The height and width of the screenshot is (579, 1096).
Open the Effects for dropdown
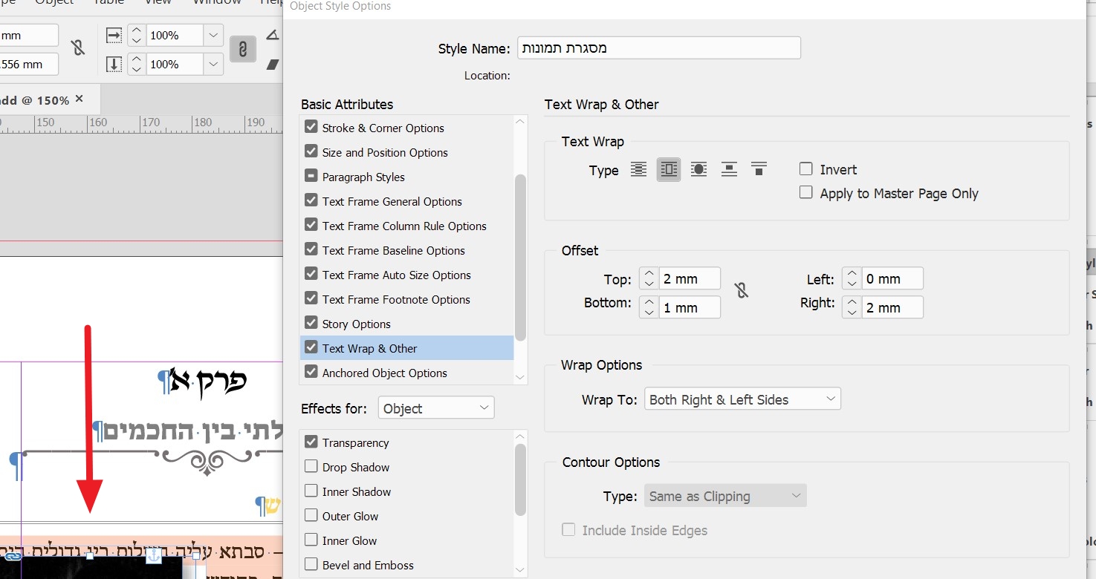pyautogui.click(x=435, y=408)
